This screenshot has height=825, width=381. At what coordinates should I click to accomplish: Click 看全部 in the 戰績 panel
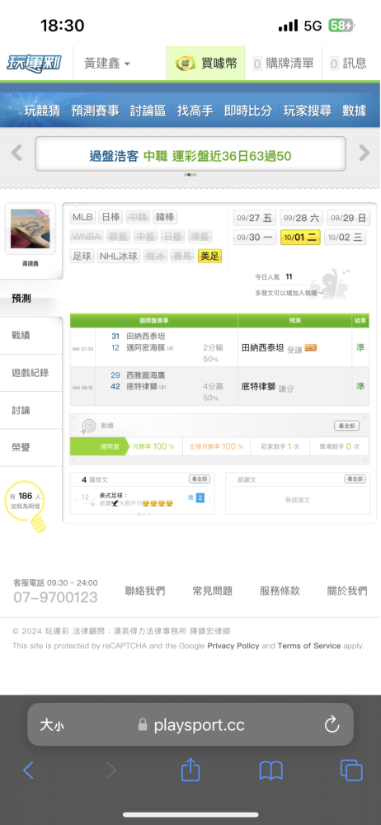click(x=347, y=426)
